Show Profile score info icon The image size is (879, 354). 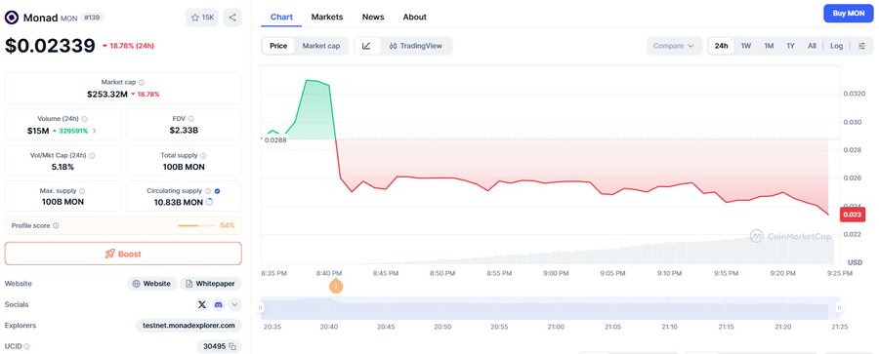tap(56, 225)
